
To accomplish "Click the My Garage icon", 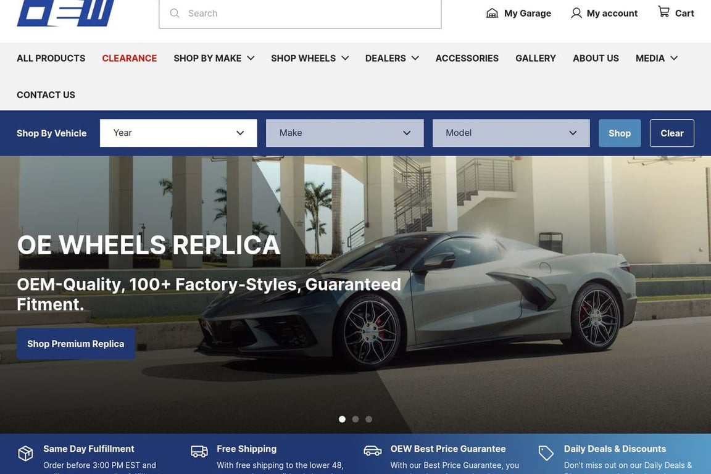I will (492, 13).
